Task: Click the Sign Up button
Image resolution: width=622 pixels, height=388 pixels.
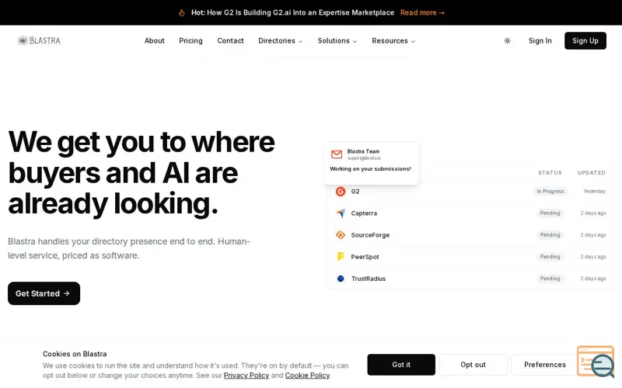Action: (585, 41)
